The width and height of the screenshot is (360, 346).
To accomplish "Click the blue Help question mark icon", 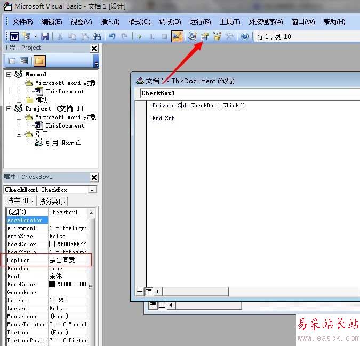I will pos(245,36).
